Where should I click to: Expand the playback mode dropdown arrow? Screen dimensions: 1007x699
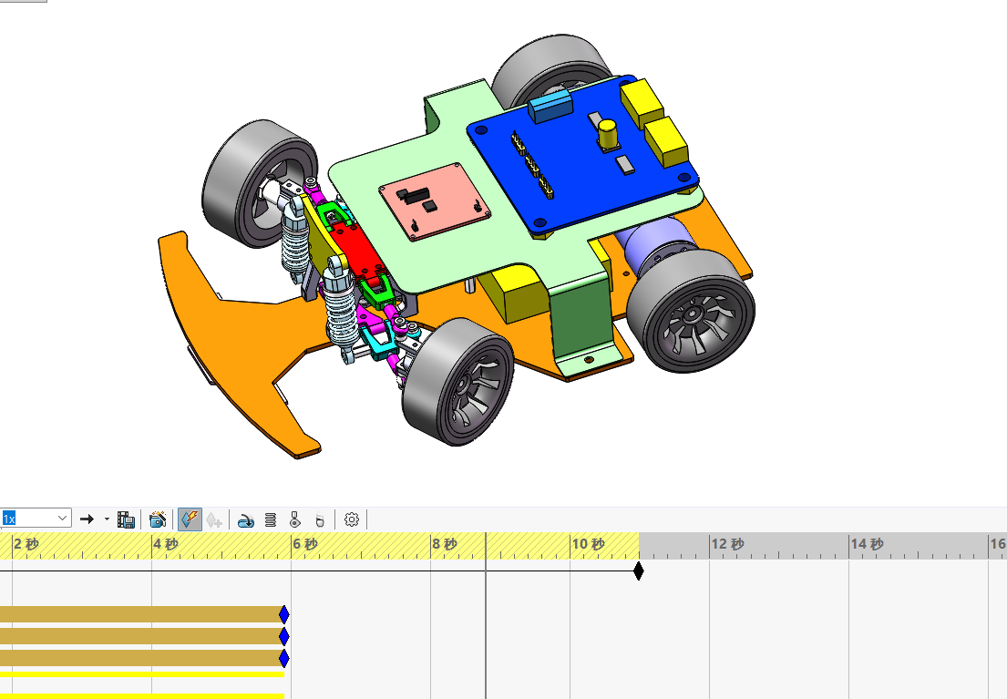(107, 519)
